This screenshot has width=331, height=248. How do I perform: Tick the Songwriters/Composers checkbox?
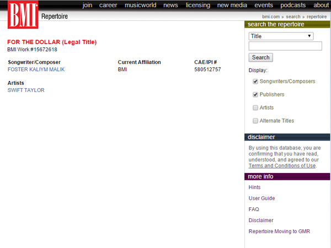pyautogui.click(x=255, y=82)
